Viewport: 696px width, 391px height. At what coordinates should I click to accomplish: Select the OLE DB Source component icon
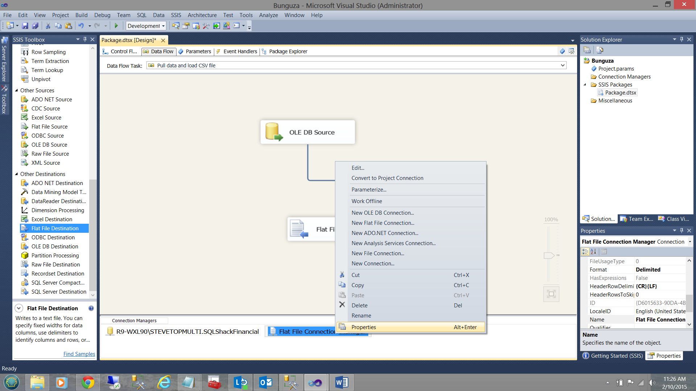[x=273, y=132]
